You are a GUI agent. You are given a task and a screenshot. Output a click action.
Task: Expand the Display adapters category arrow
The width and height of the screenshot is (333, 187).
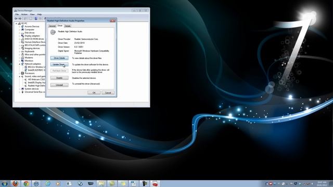[19, 36]
